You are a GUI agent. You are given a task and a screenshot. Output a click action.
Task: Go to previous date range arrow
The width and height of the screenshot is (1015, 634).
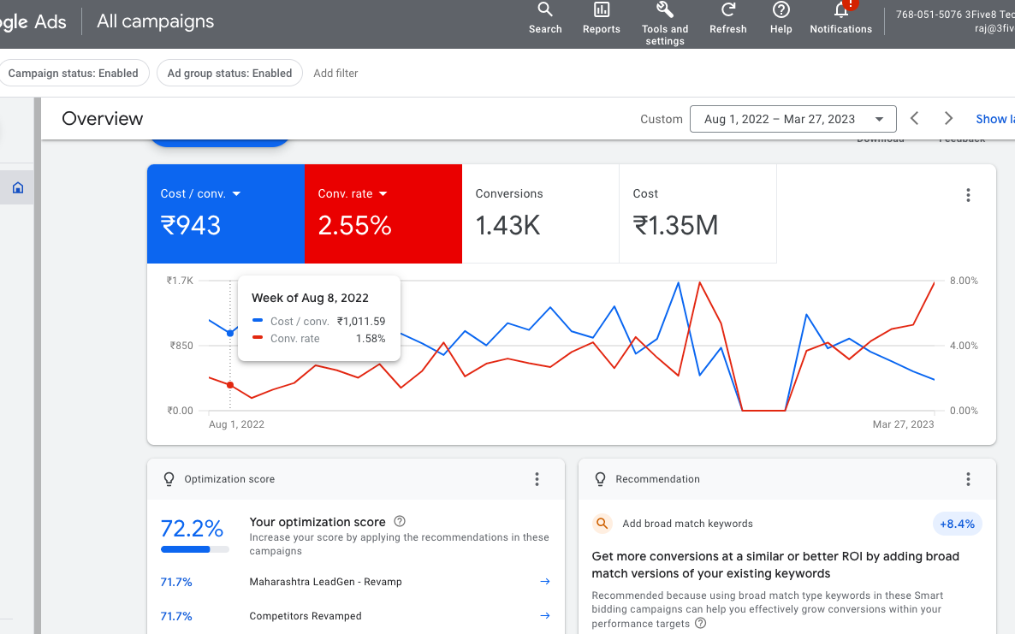click(x=914, y=118)
